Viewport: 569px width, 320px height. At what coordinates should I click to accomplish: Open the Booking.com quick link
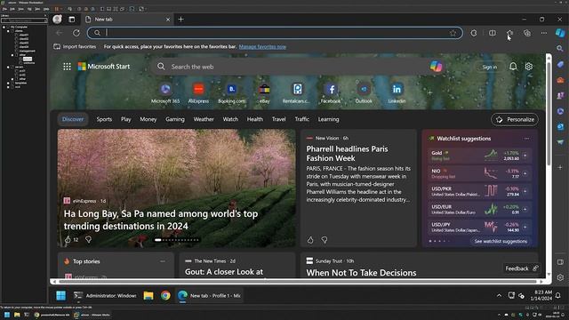[232, 93]
